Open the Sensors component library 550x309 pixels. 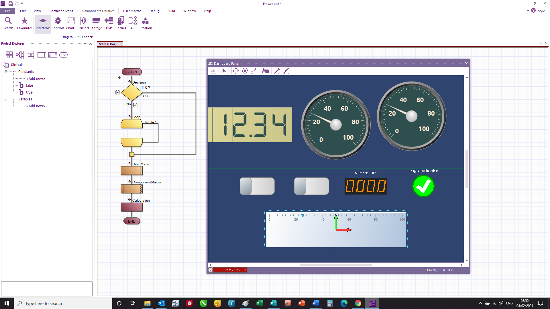pos(83,23)
